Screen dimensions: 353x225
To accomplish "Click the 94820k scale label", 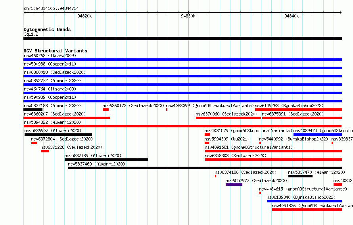I will point(84,16).
